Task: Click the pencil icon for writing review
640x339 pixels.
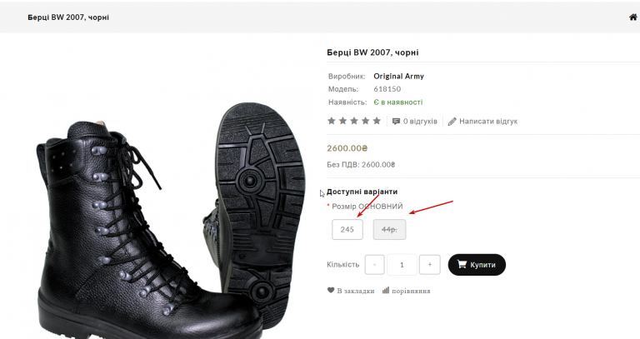Action: 452,122
